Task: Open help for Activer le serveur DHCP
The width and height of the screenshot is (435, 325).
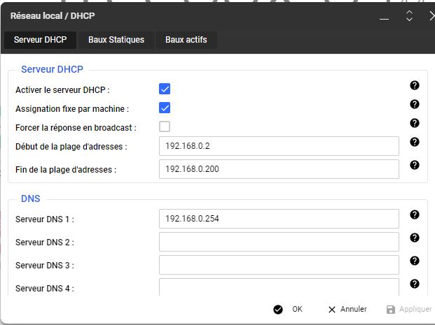Action: [x=415, y=85]
